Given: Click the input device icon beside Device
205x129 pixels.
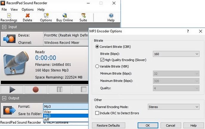Looking at the screenshot, I should 10,39.
